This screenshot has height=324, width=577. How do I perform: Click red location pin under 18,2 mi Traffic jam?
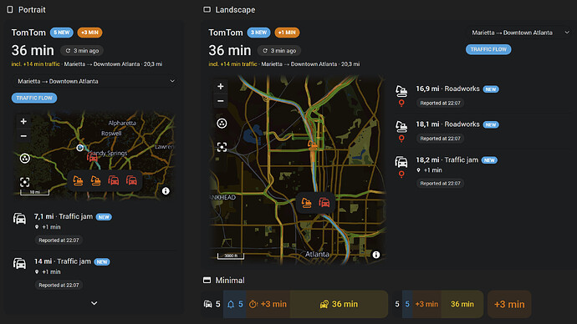coord(401,175)
